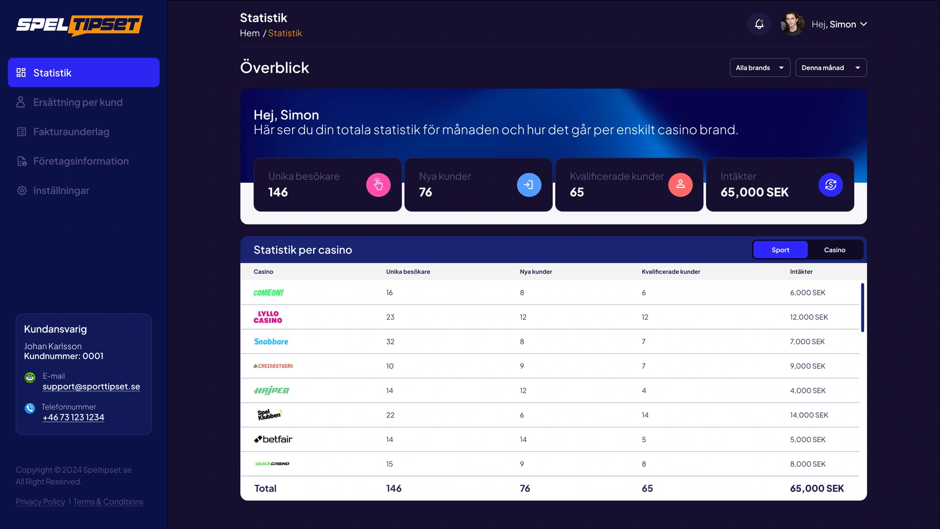Click the Intäkter currency refresh icon
Image resolution: width=940 pixels, height=529 pixels.
(x=831, y=185)
